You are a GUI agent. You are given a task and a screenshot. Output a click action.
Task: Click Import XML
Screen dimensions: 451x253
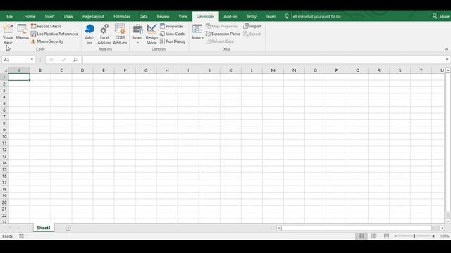(252, 26)
